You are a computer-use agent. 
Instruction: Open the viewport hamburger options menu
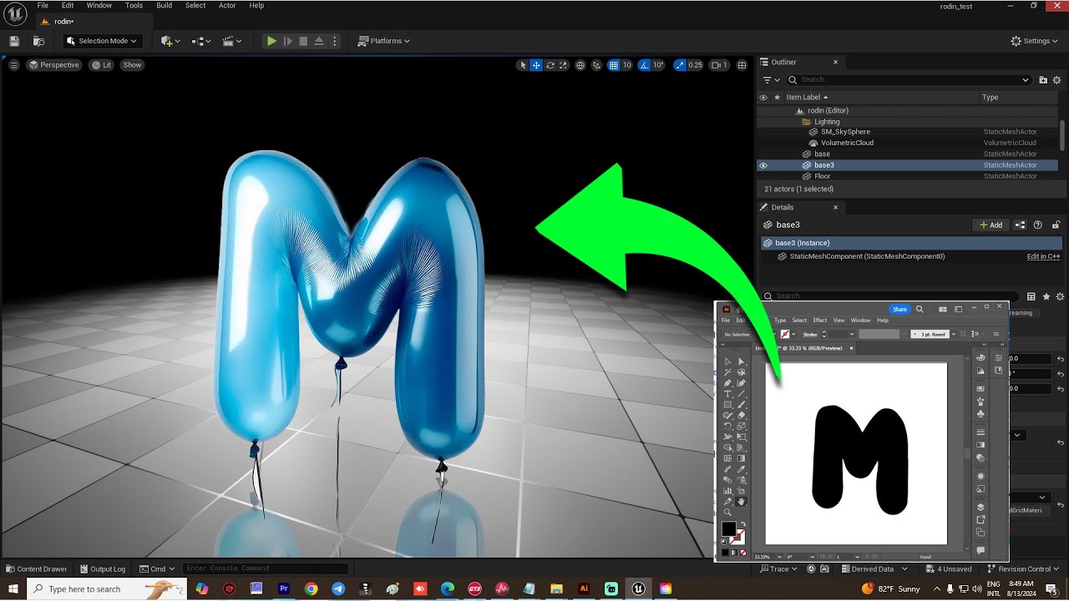coord(14,65)
